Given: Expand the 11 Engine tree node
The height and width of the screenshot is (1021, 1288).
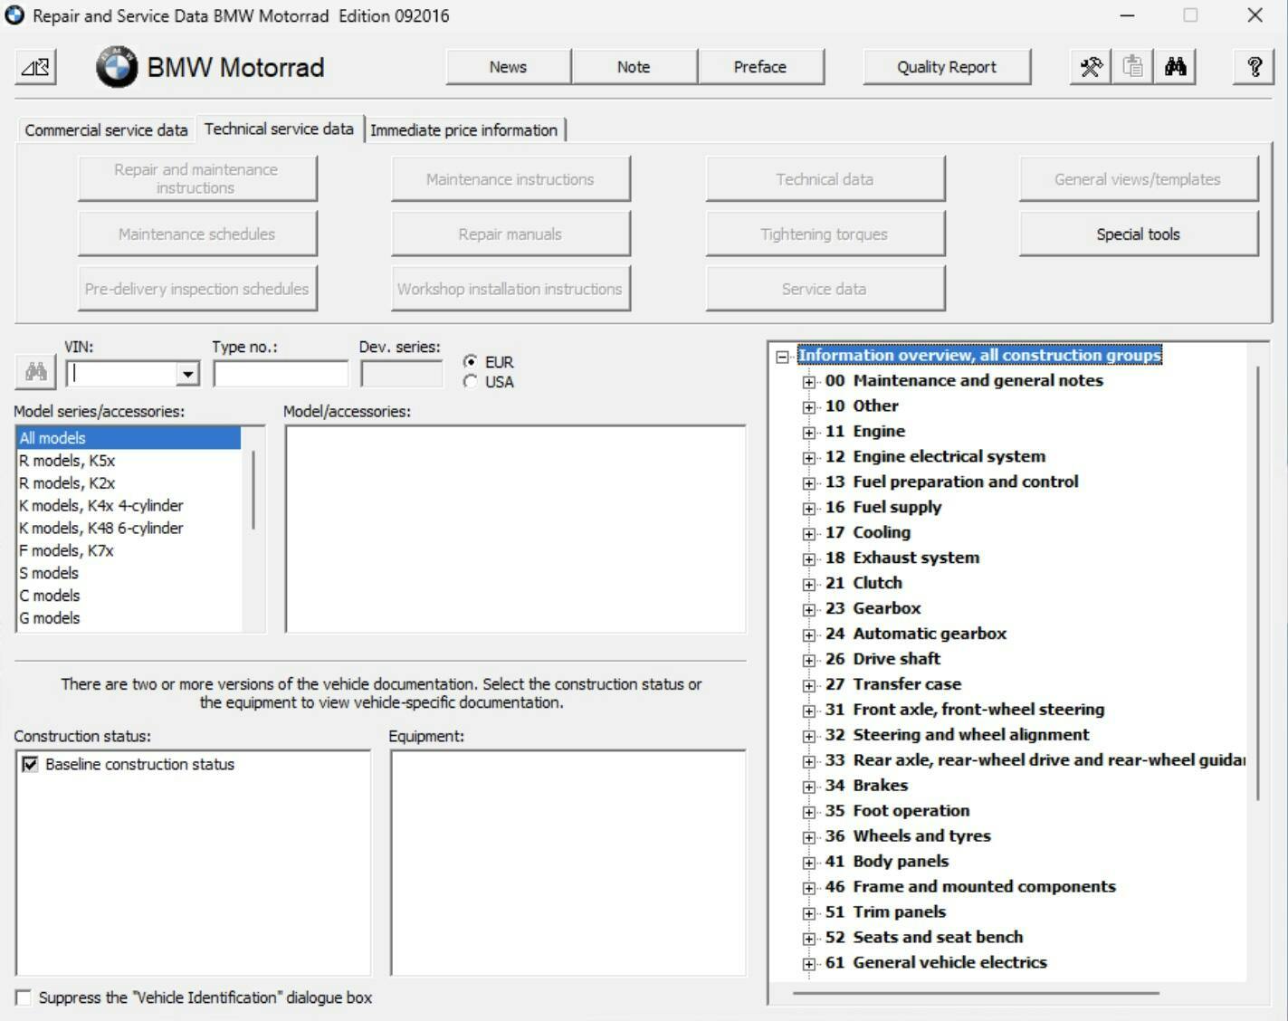Looking at the screenshot, I should click(x=808, y=432).
